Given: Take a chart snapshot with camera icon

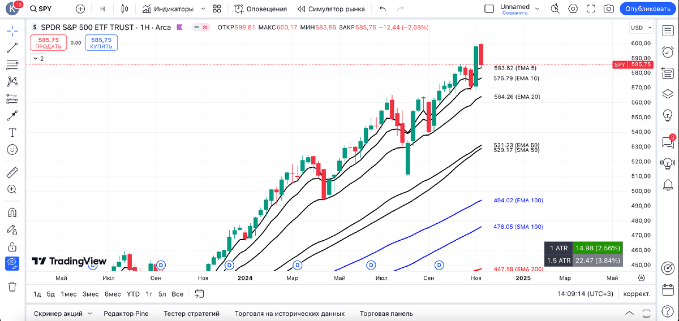Looking at the screenshot, I should (x=609, y=9).
